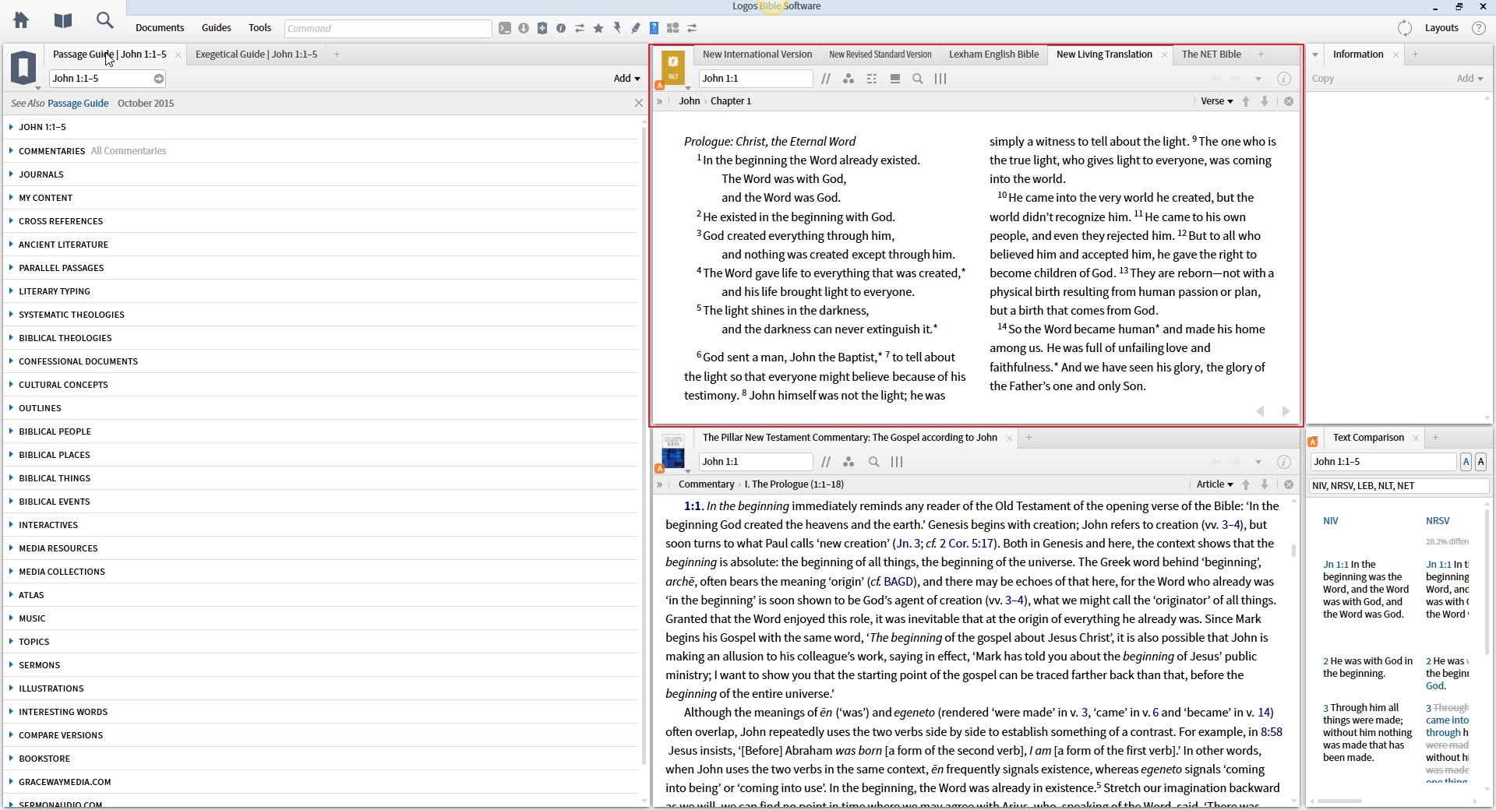Image resolution: width=1496 pixels, height=810 pixels.
Task: Switch to Exegetical Guide tab
Action: [x=256, y=55]
